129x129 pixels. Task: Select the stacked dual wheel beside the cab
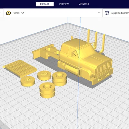coord(59,79)
